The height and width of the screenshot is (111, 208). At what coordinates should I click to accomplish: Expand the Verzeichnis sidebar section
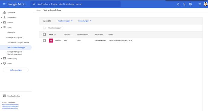[1, 17]
